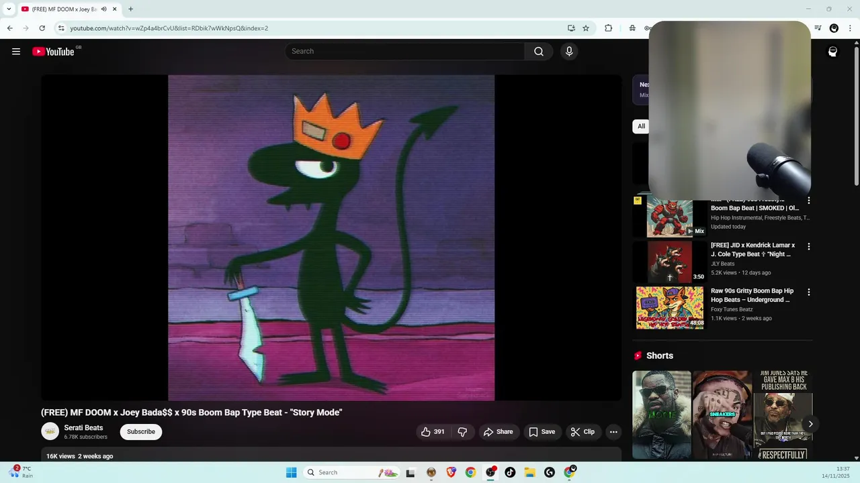The height and width of the screenshot is (483, 860).
Task: Dislike this video
Action: click(x=462, y=432)
